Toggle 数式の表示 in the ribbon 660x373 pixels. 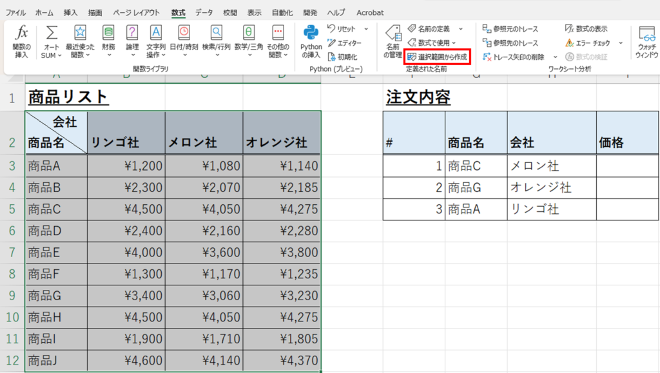coord(587,29)
